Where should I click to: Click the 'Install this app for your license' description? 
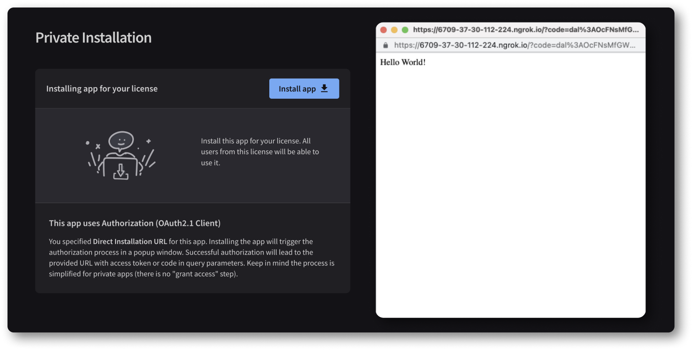(260, 152)
